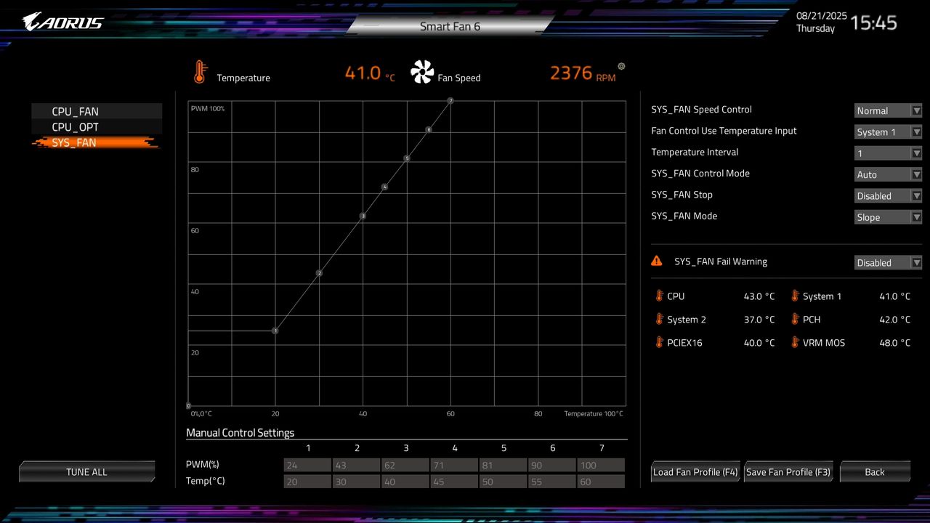Click the fan blade icon next to Fan Speed

click(x=422, y=71)
